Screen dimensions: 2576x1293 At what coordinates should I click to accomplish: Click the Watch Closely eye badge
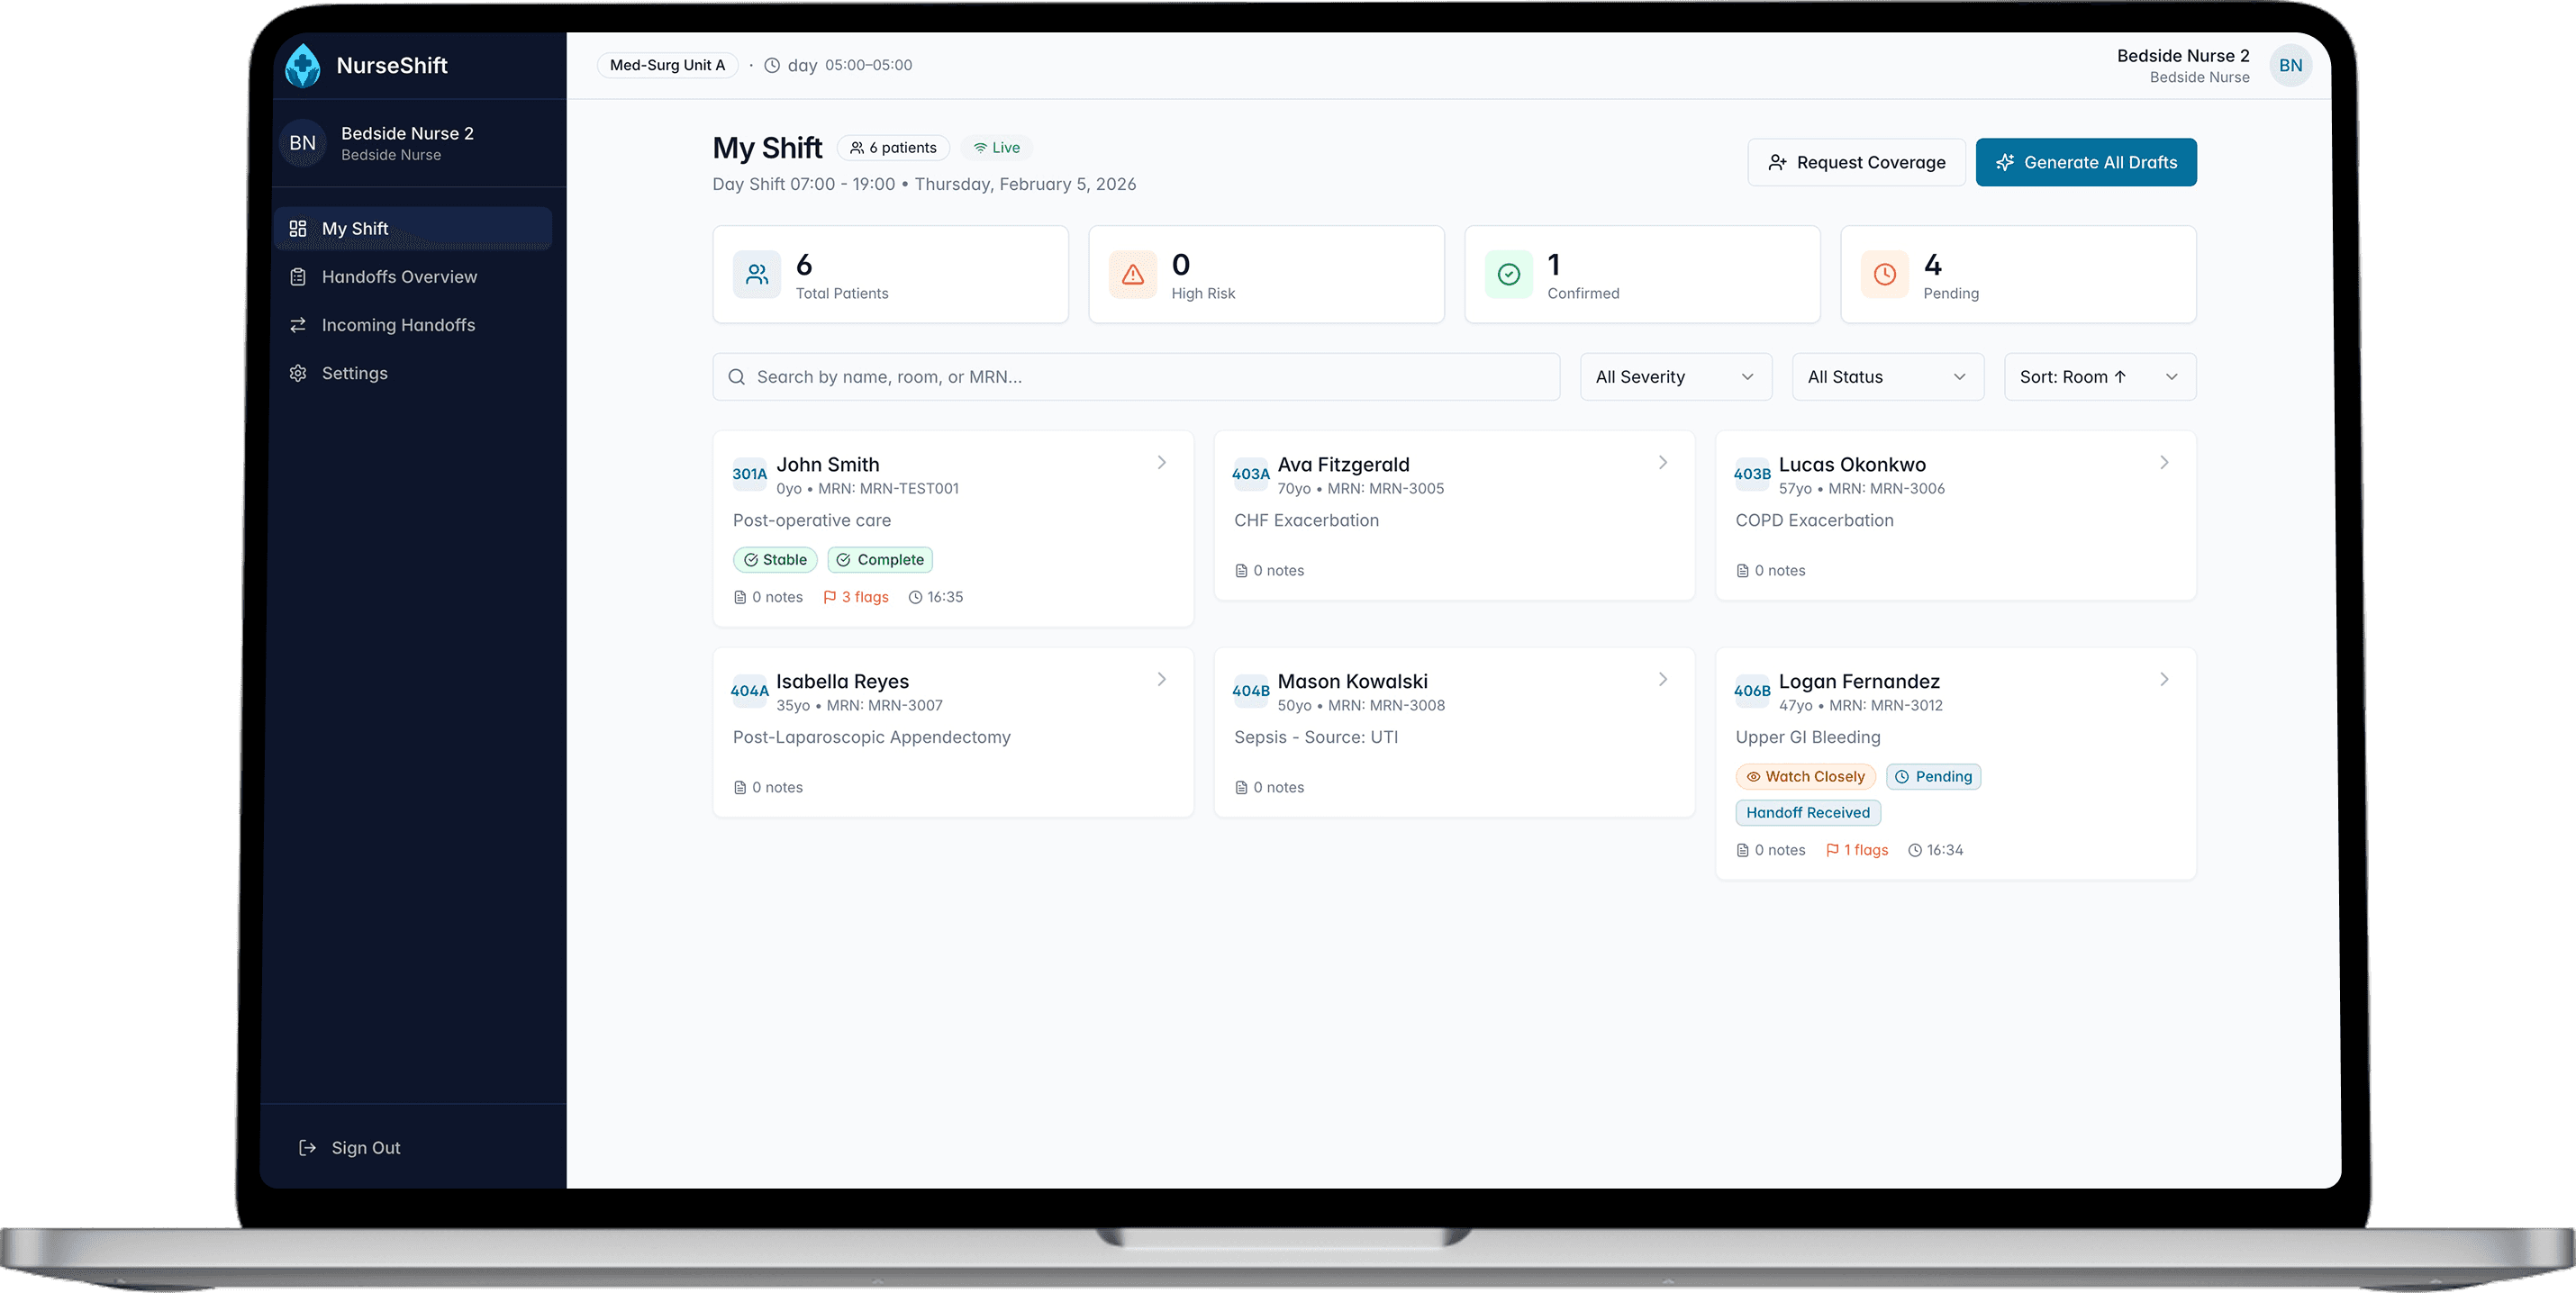[x=1805, y=777]
